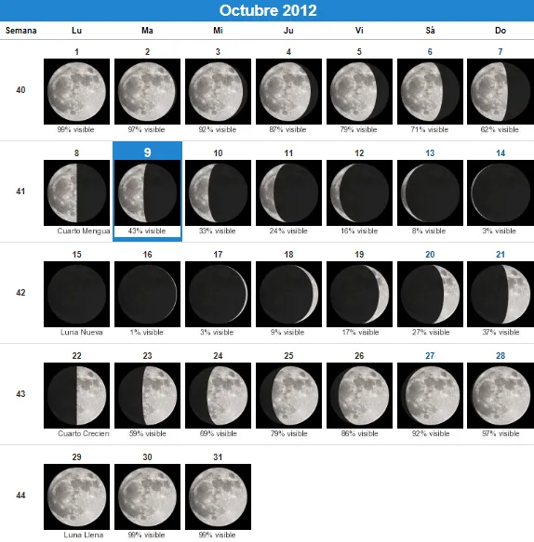Click the Mi weekday header
534x542 pixels.
click(218, 31)
